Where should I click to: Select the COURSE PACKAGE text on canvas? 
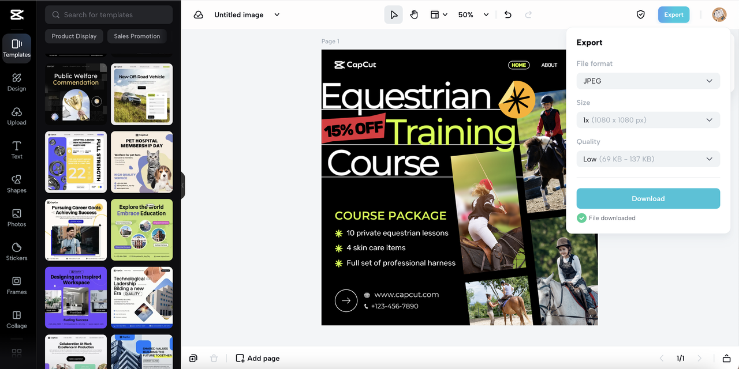391,216
